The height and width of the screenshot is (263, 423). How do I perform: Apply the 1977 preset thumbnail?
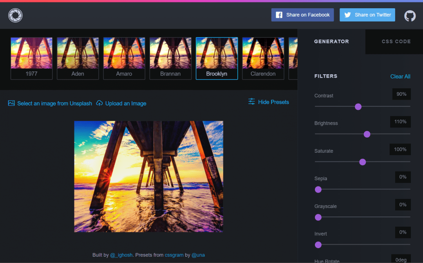point(31,58)
